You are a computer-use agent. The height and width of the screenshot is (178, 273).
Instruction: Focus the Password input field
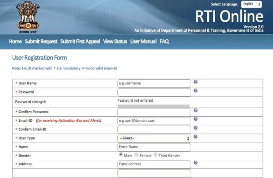pos(154,92)
